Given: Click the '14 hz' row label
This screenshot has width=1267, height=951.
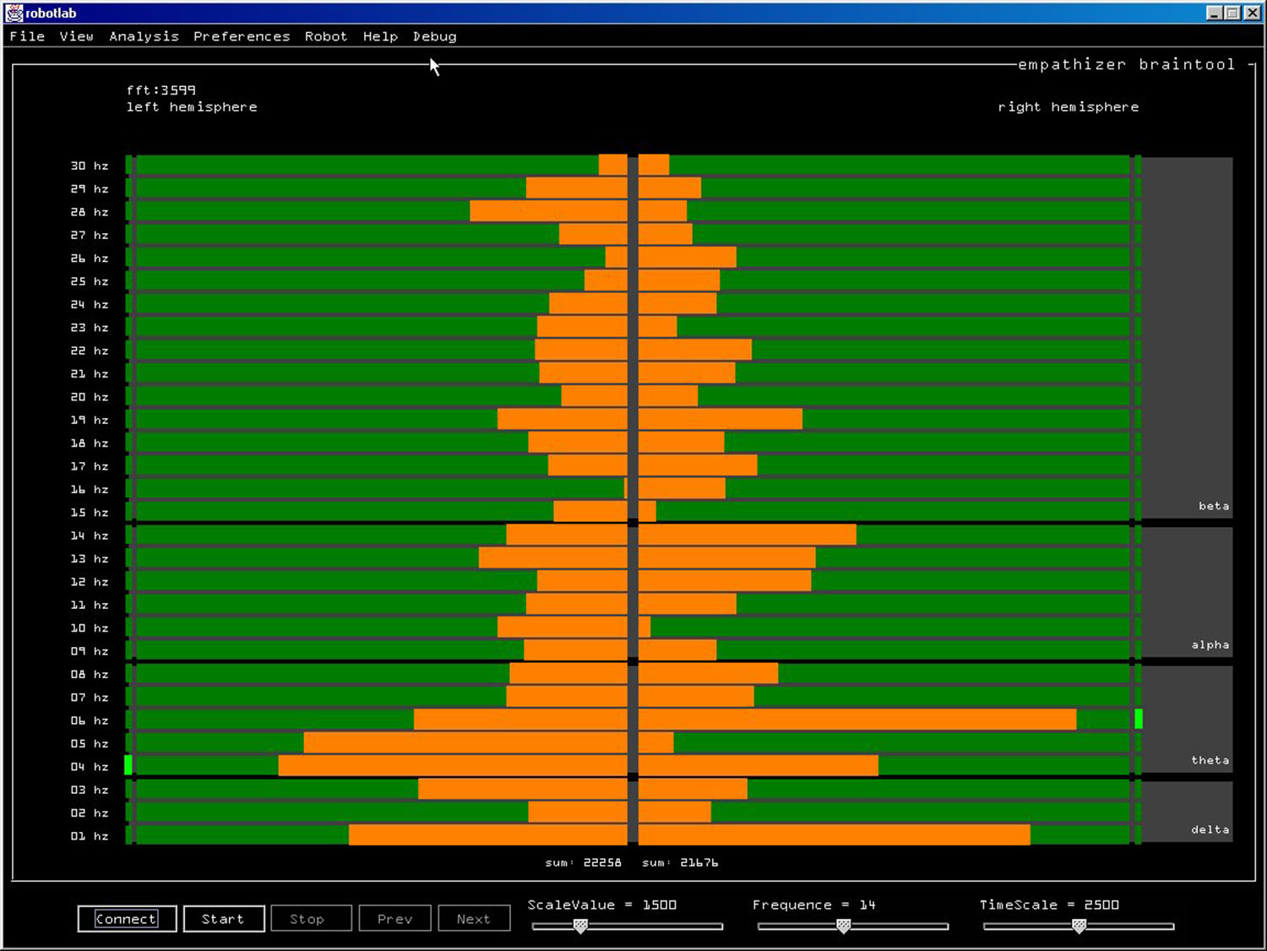Looking at the screenshot, I should coord(90,535).
